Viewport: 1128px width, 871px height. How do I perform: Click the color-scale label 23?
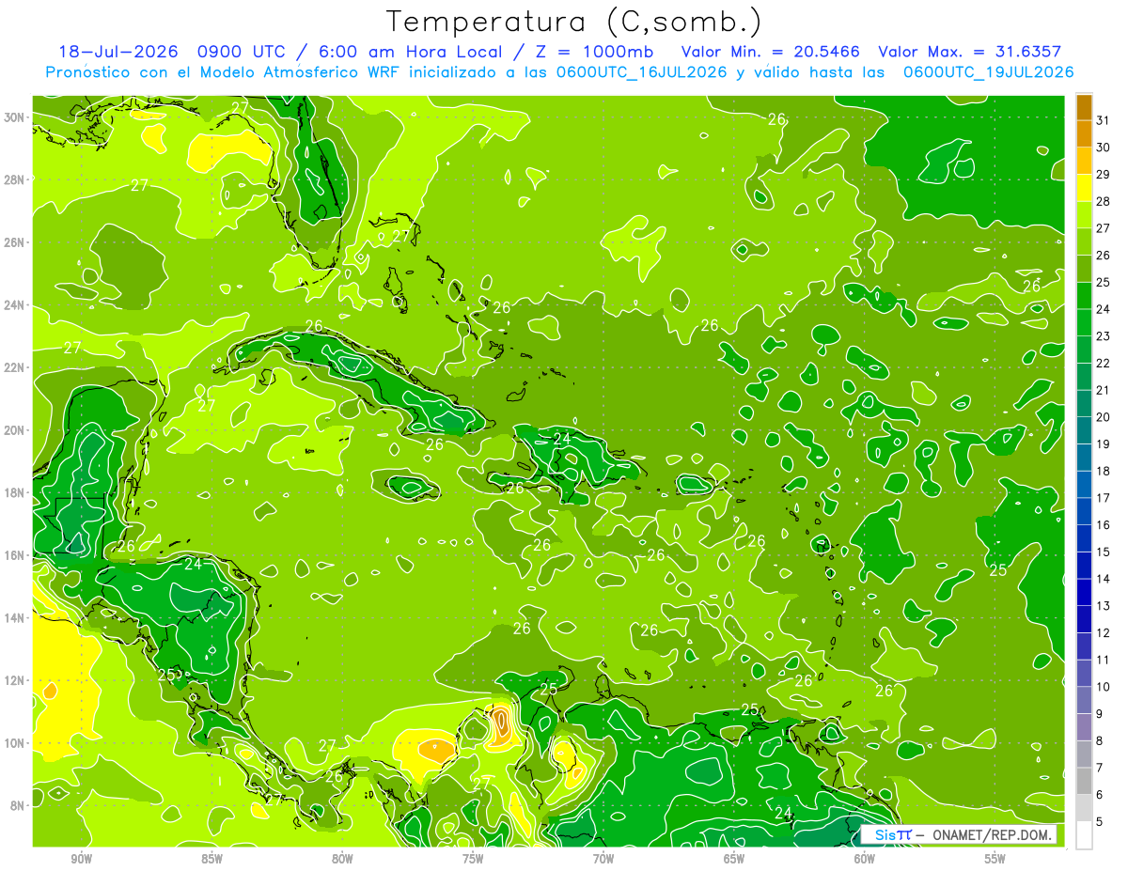pyautogui.click(x=1103, y=336)
